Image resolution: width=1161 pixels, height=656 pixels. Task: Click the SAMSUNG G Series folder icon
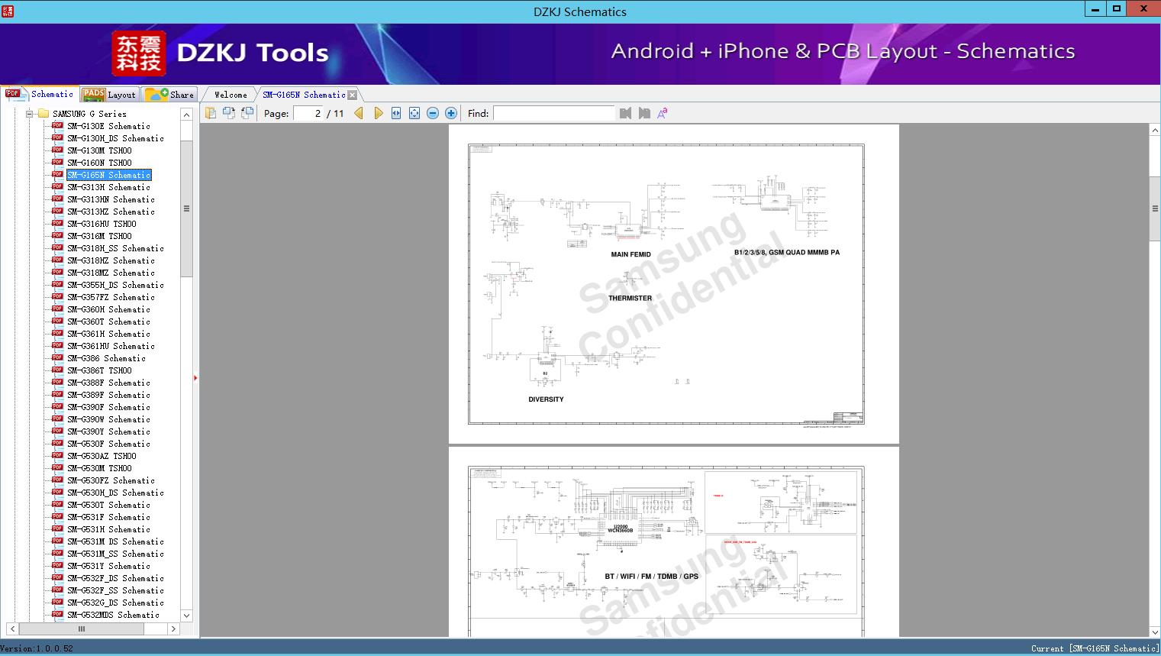pyautogui.click(x=43, y=113)
